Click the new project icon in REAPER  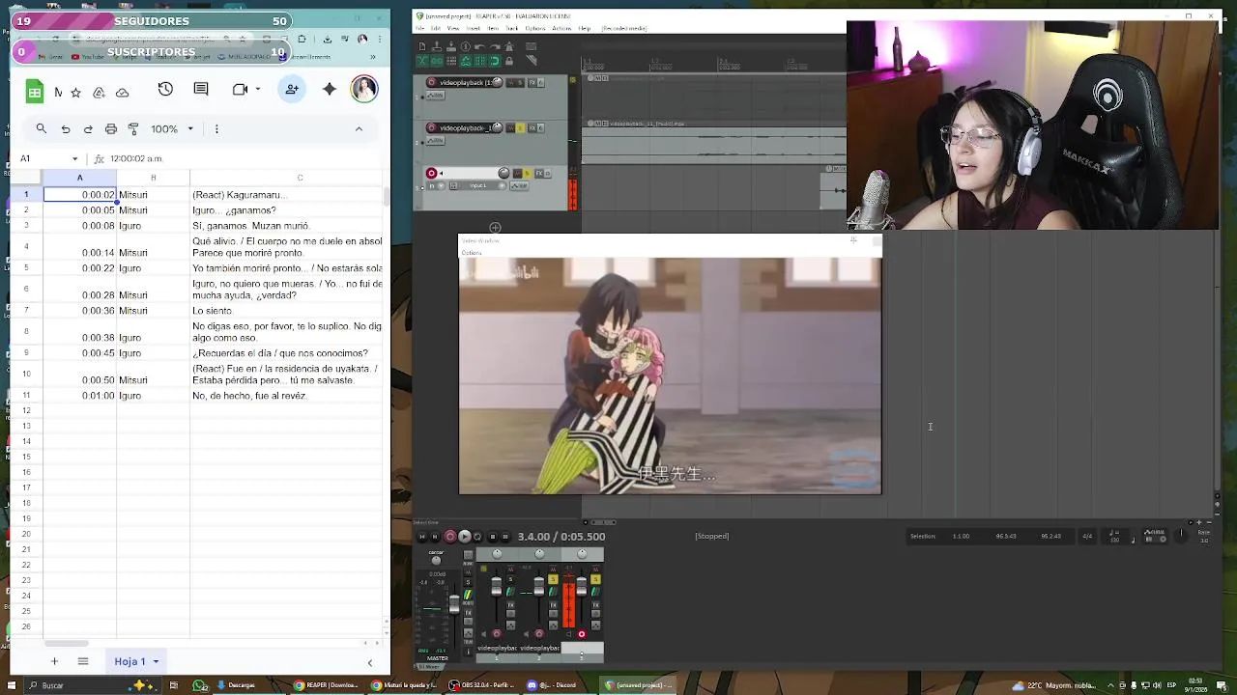422,46
